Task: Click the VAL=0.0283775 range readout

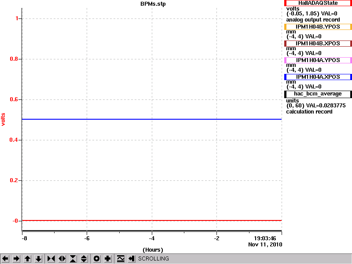Action: 316,106
